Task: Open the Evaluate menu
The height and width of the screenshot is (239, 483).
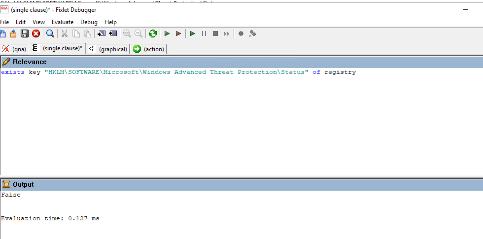Action: (x=63, y=22)
